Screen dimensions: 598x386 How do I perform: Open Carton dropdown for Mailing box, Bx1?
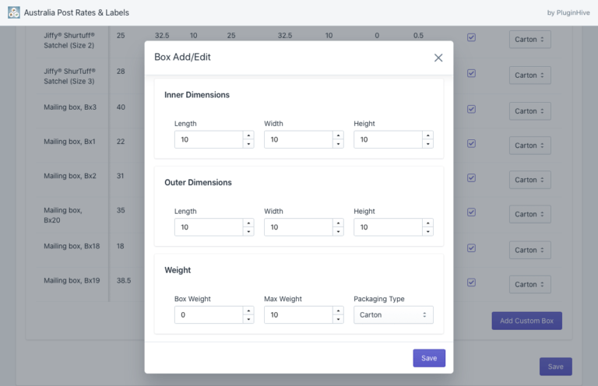pos(529,146)
